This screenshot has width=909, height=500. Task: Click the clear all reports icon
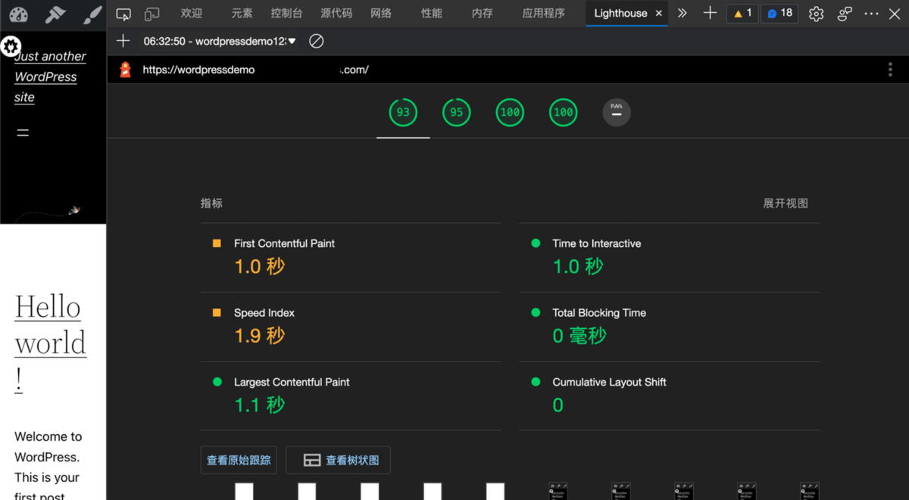[x=316, y=41]
